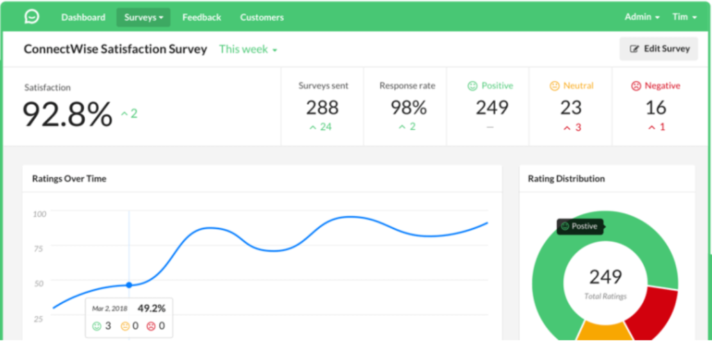Click the green smiley in Mar 2 tooltip
The height and width of the screenshot is (341, 712).
click(97, 326)
